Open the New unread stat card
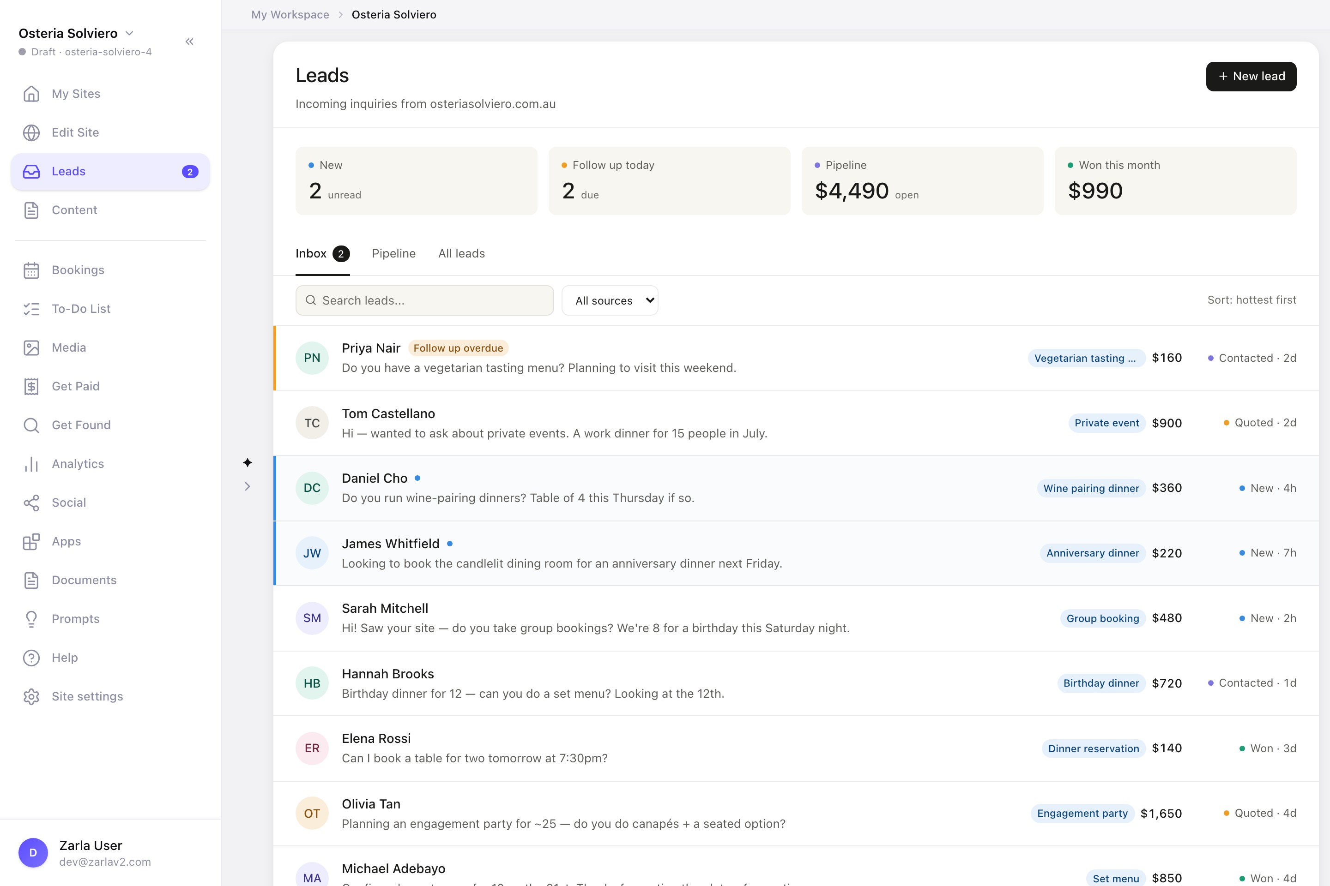This screenshot has height=886, width=1330. [x=416, y=181]
